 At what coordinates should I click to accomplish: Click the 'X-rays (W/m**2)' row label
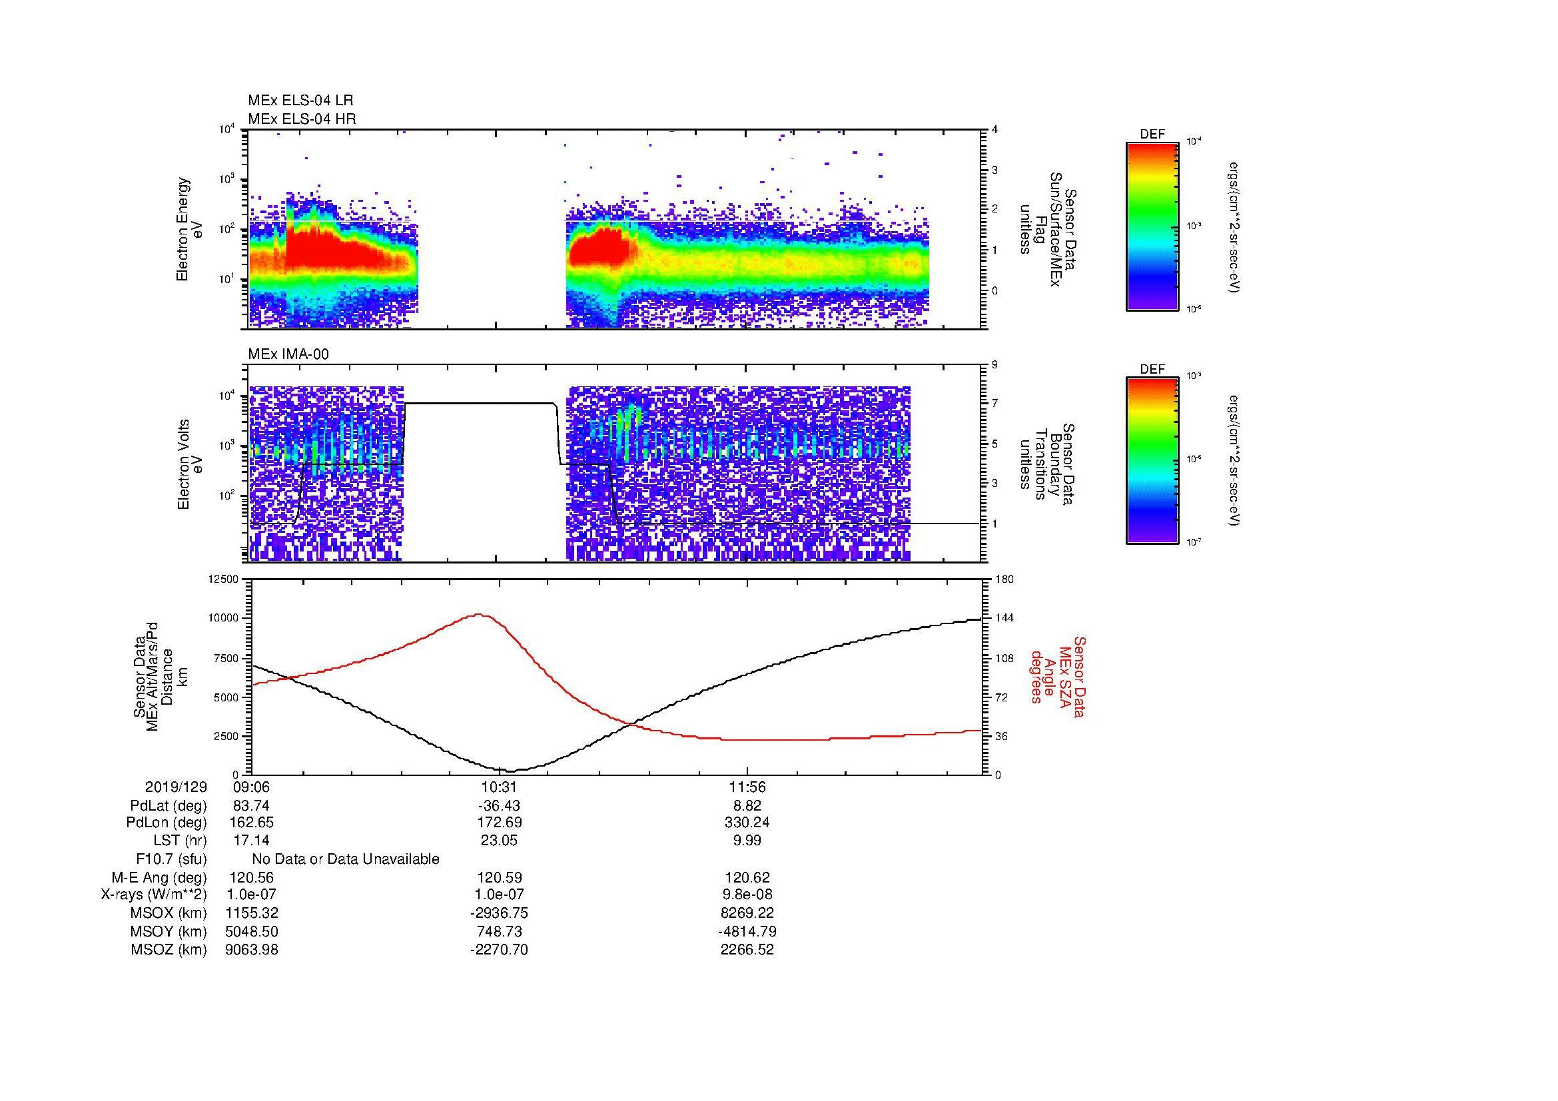pyautogui.click(x=153, y=895)
